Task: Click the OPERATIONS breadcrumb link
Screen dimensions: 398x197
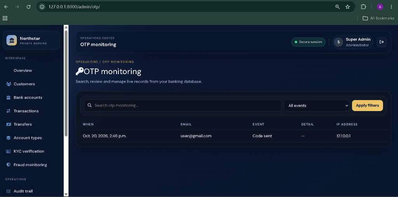Action: click(87, 62)
